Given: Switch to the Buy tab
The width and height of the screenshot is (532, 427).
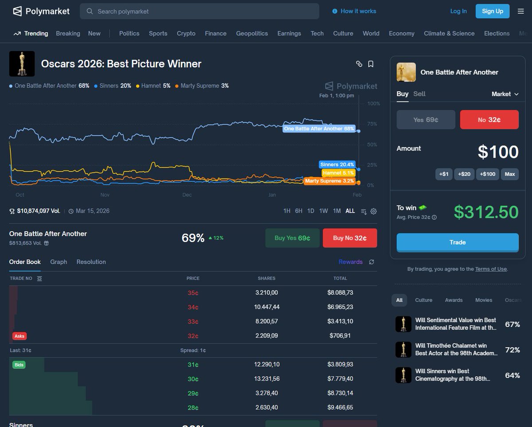Looking at the screenshot, I should pyautogui.click(x=402, y=93).
